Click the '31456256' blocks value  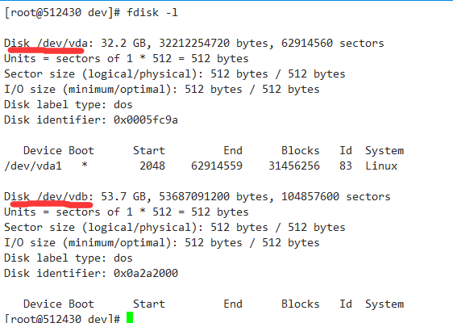[x=294, y=166]
